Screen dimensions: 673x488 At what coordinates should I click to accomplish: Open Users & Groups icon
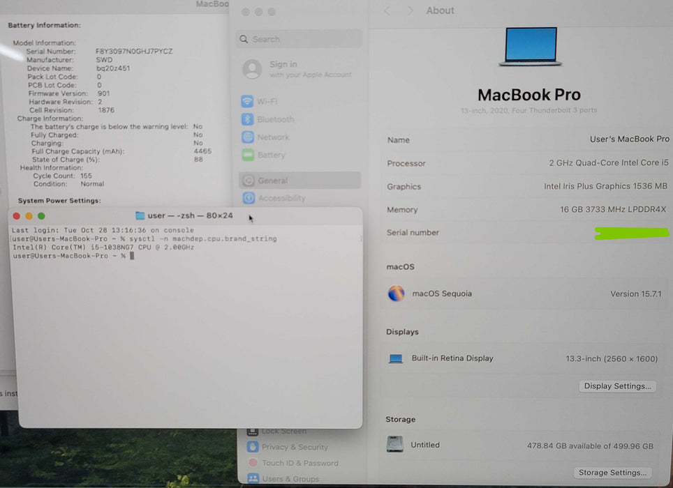[x=253, y=478]
